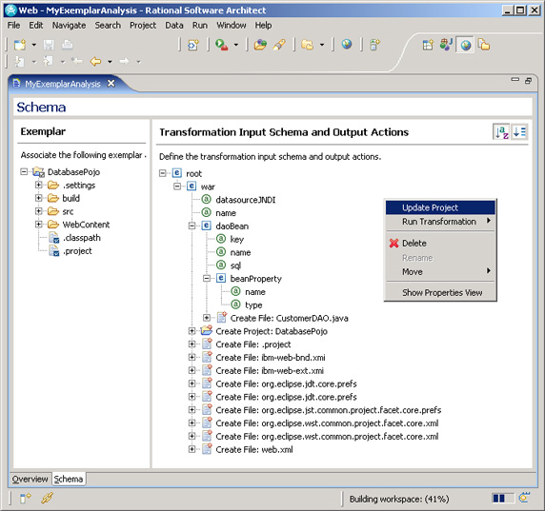Click the Print toolbar icon
This screenshot has width=545, height=511.
(67, 45)
